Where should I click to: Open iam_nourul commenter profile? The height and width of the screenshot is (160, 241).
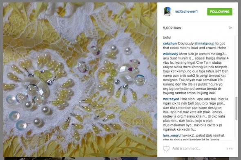(172, 136)
